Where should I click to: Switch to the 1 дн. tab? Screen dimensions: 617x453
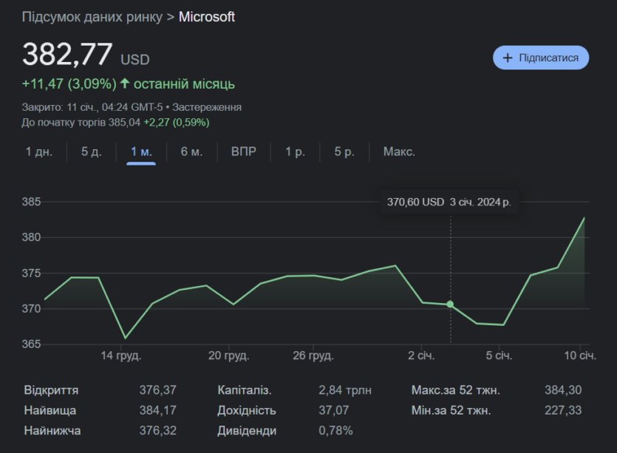point(39,151)
